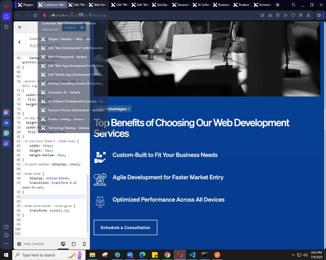Open the purple player icon in sidebar

[x=6, y=143]
